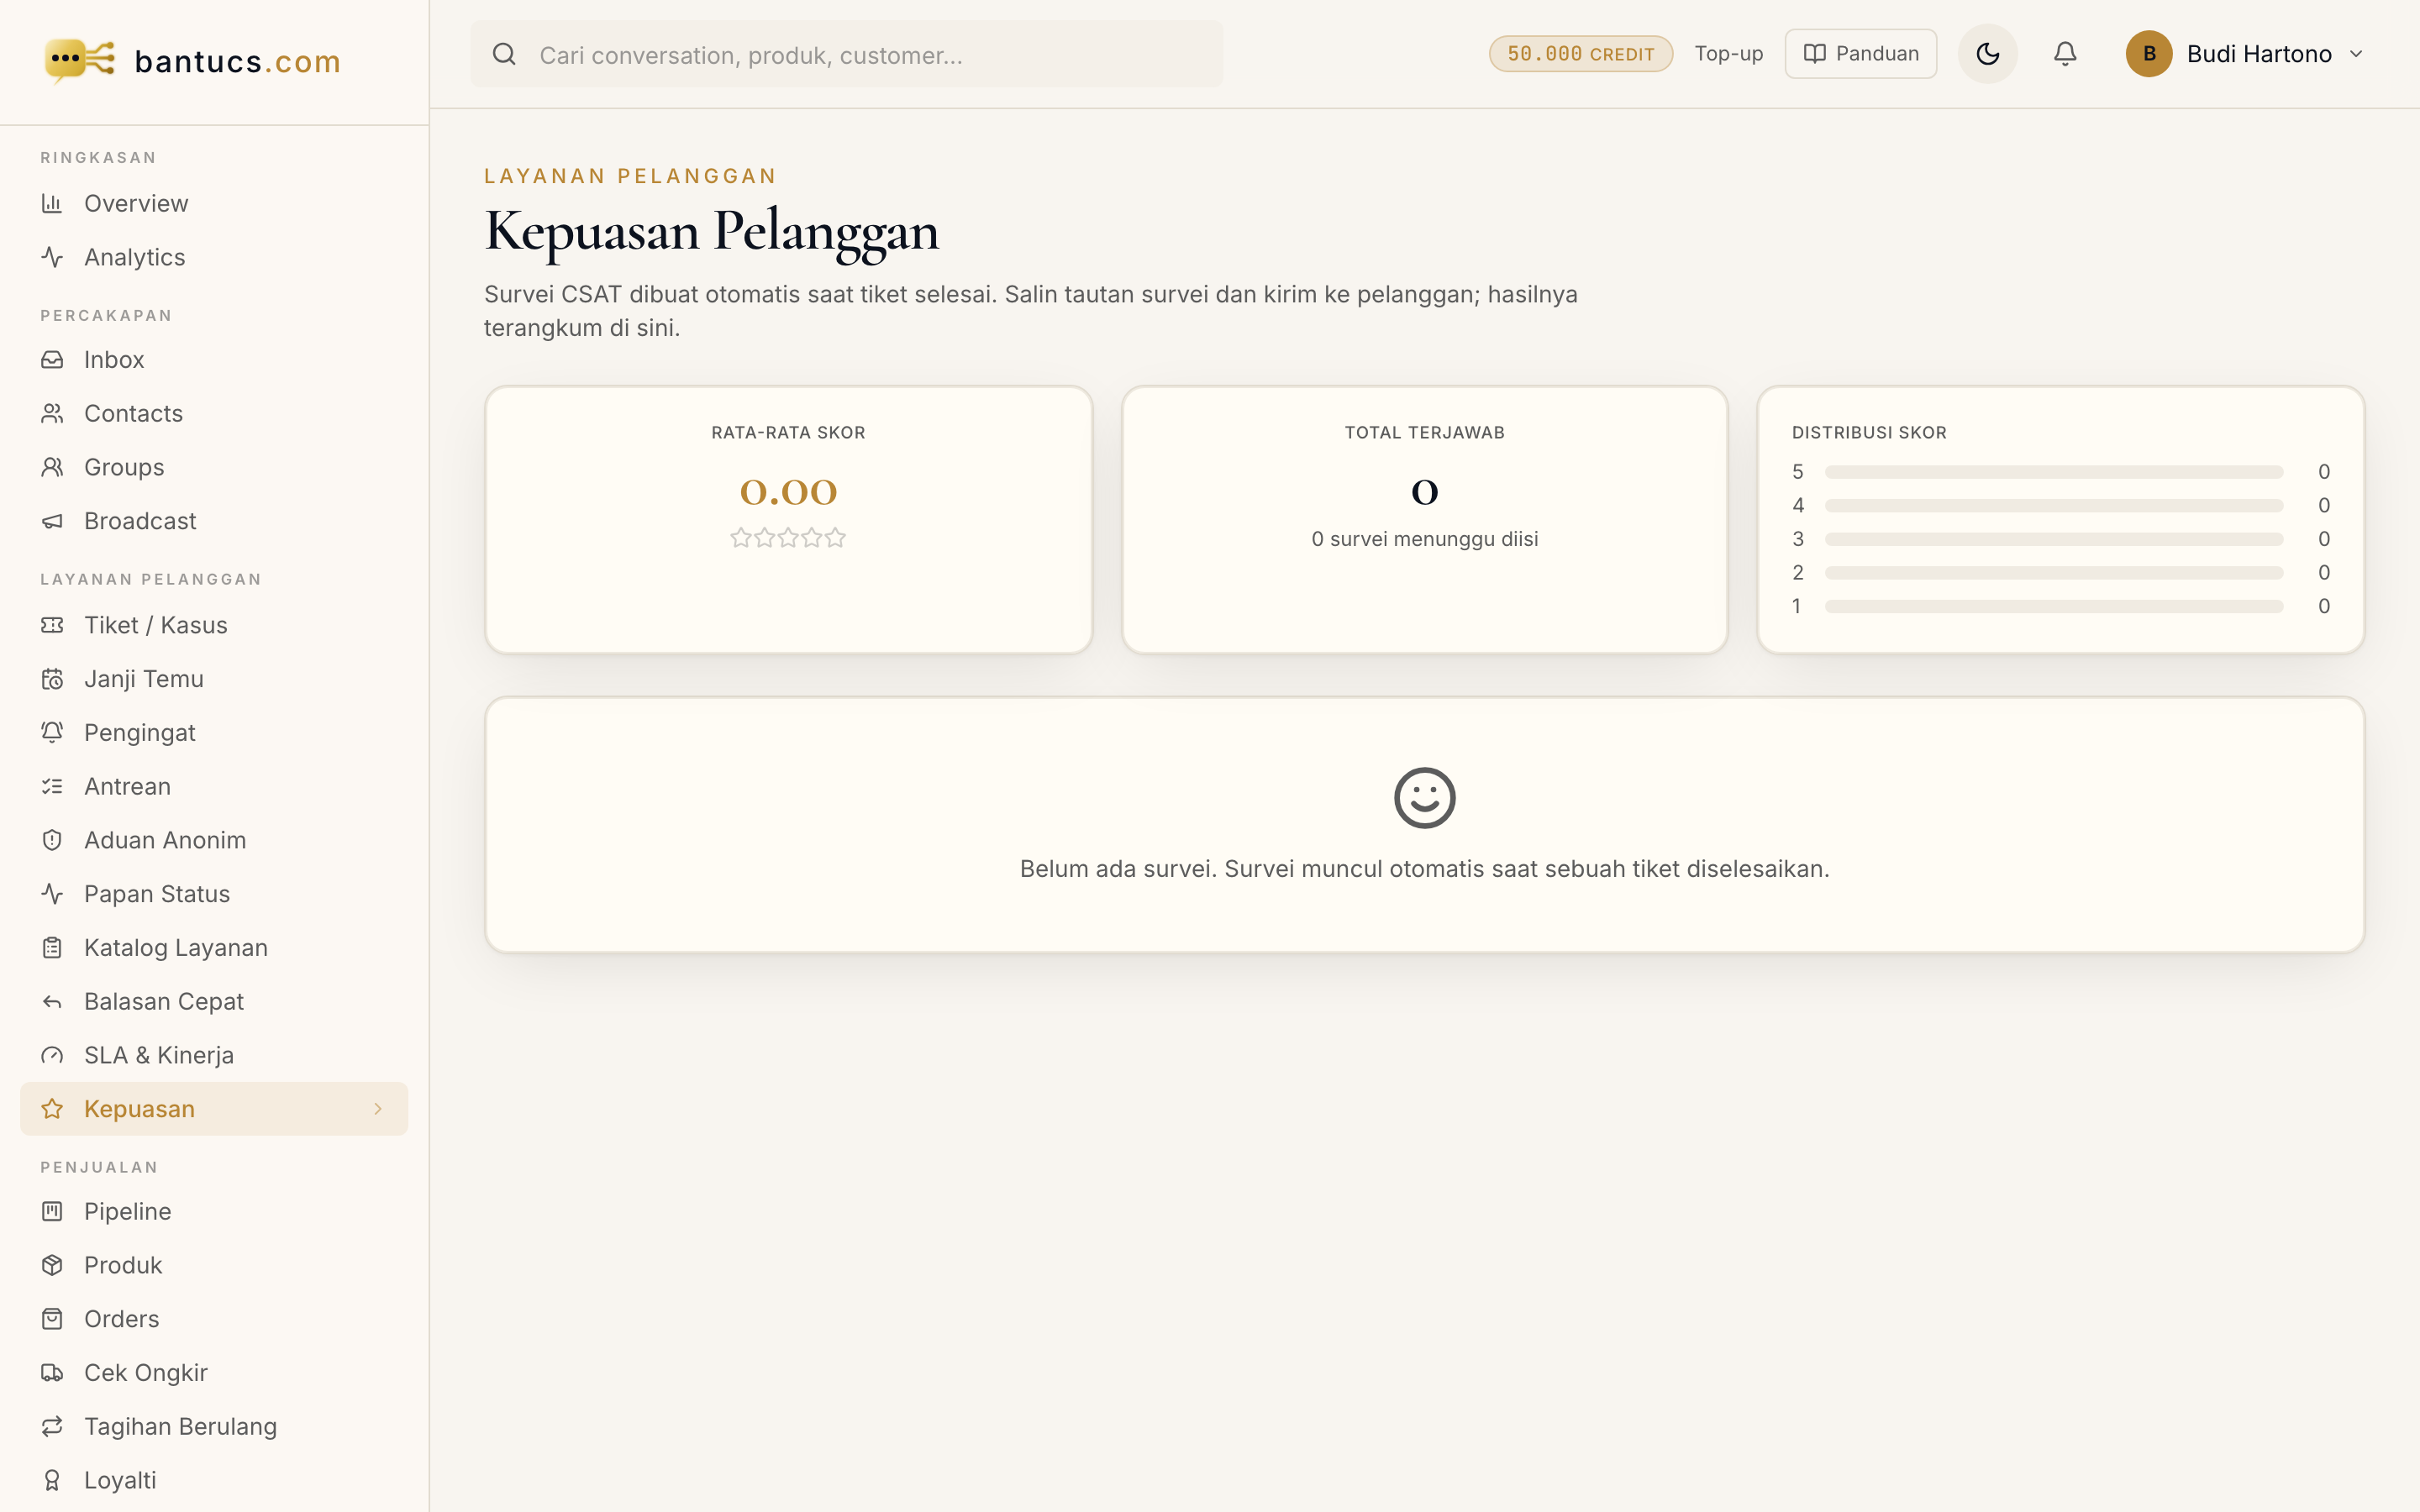This screenshot has height=1512, width=2420.
Task: Click the score 1 distribution bar
Action: [x=2054, y=606]
